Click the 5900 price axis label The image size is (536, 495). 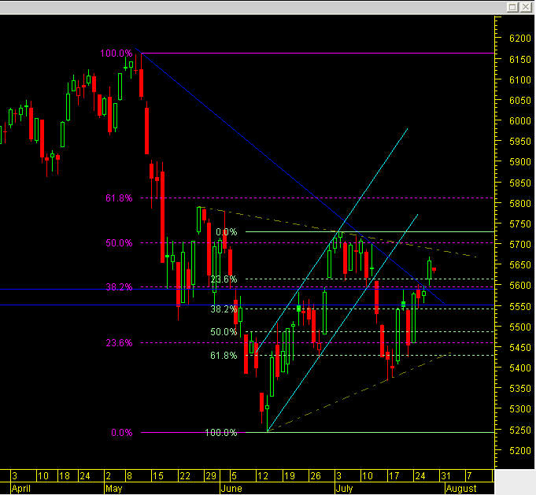(519, 161)
